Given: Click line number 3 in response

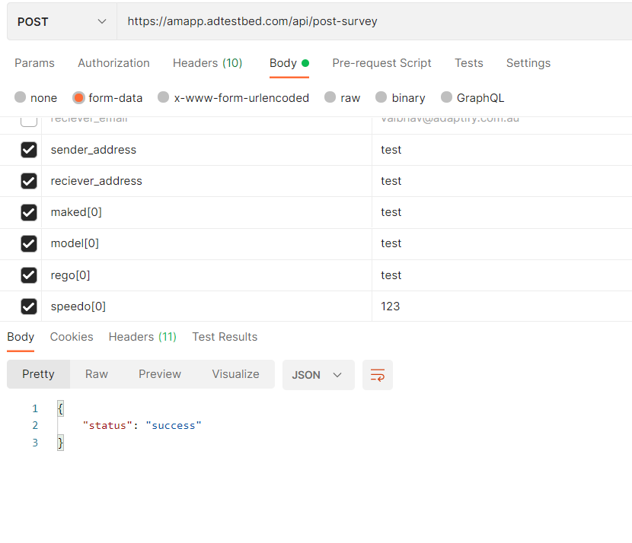Looking at the screenshot, I should click(35, 443).
